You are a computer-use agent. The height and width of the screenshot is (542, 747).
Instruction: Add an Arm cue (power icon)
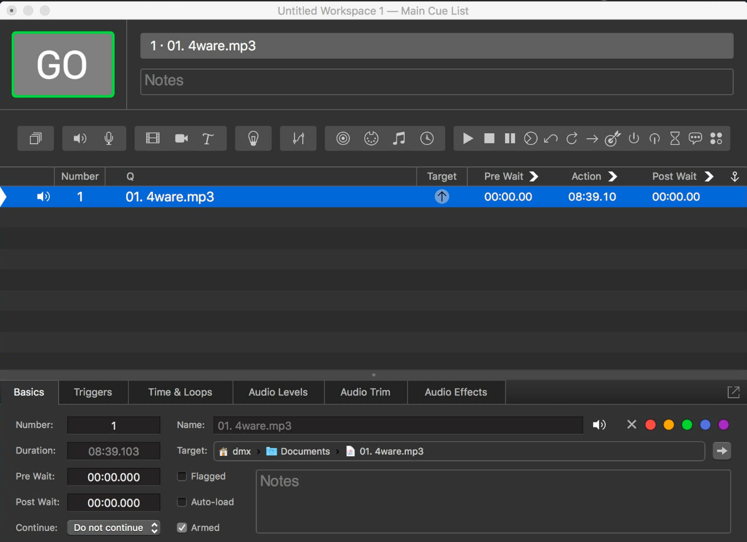[633, 138]
